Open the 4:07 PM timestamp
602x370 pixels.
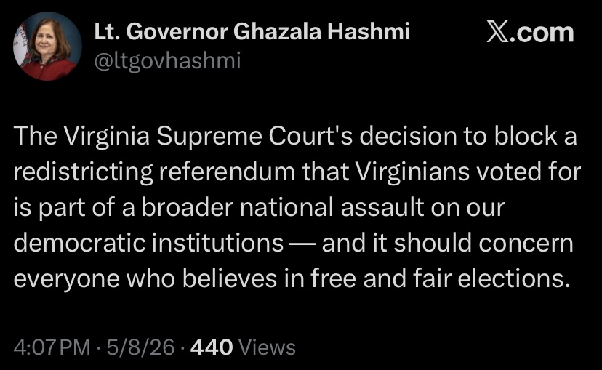pyautogui.click(x=52, y=347)
